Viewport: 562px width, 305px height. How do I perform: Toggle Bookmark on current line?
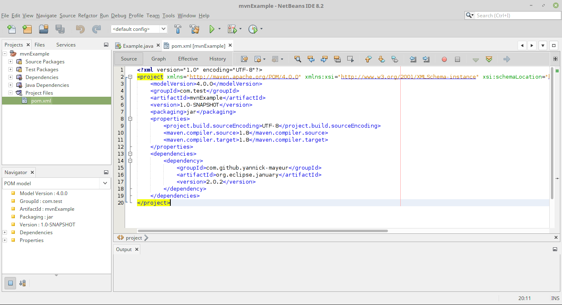395,59
